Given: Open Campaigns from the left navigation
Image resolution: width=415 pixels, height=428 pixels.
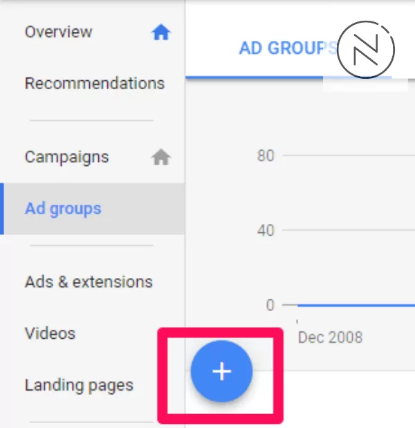Looking at the screenshot, I should pos(66,157).
